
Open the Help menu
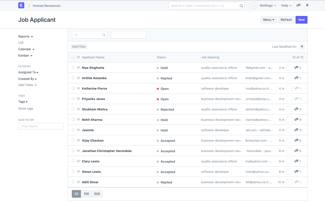coord(286,6)
